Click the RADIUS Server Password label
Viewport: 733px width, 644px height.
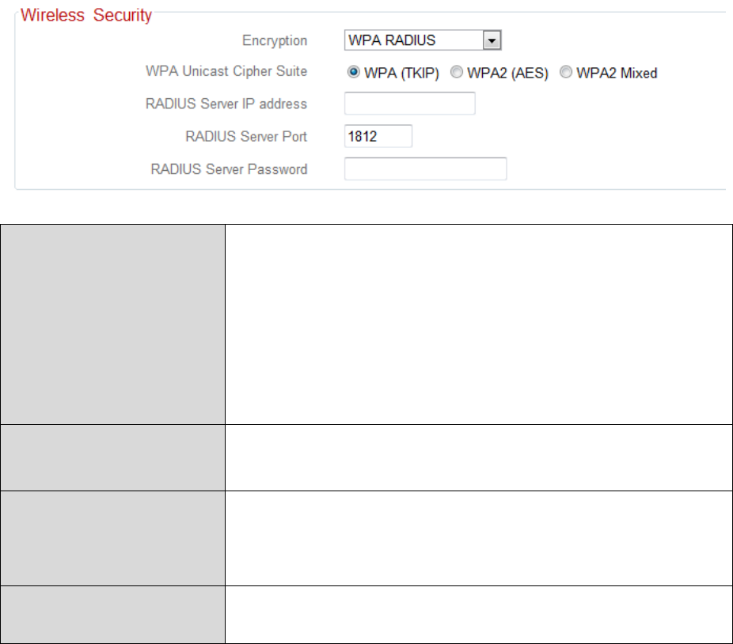click(x=229, y=169)
